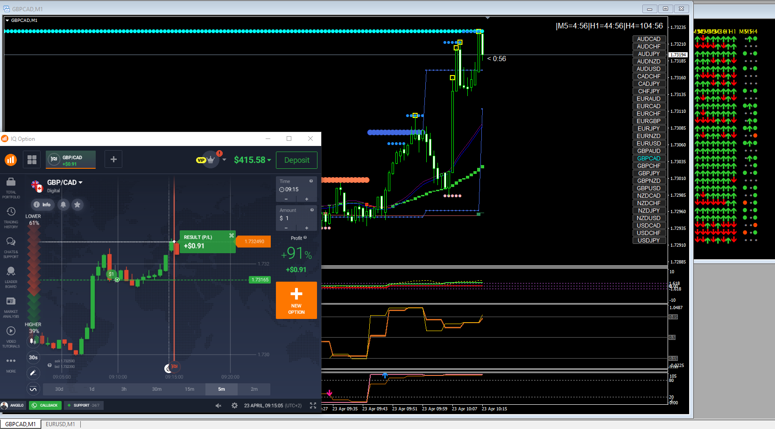Click Angelo profile avatar in footer
The width and height of the screenshot is (775, 429).
(5, 405)
